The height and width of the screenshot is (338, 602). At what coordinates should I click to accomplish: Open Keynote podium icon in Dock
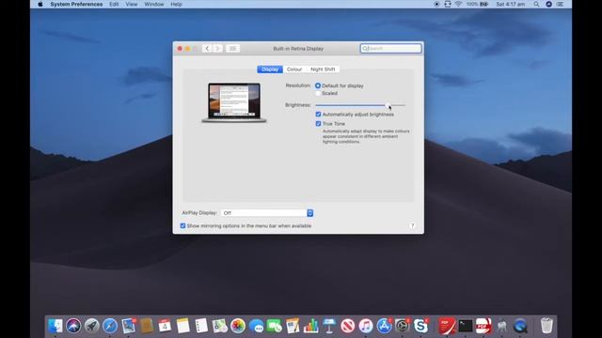(329, 326)
